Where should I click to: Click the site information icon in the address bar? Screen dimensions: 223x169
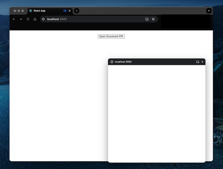click(43, 19)
